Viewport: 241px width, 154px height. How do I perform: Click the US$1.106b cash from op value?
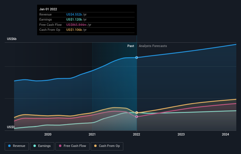click(74, 30)
